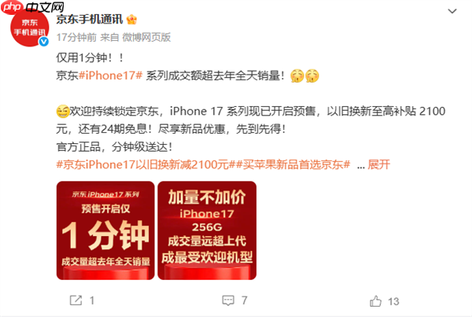Open #买苹果新品首选京东# topic link
Image resolution: width=472 pixels, height=317 pixels.
[x=293, y=164]
